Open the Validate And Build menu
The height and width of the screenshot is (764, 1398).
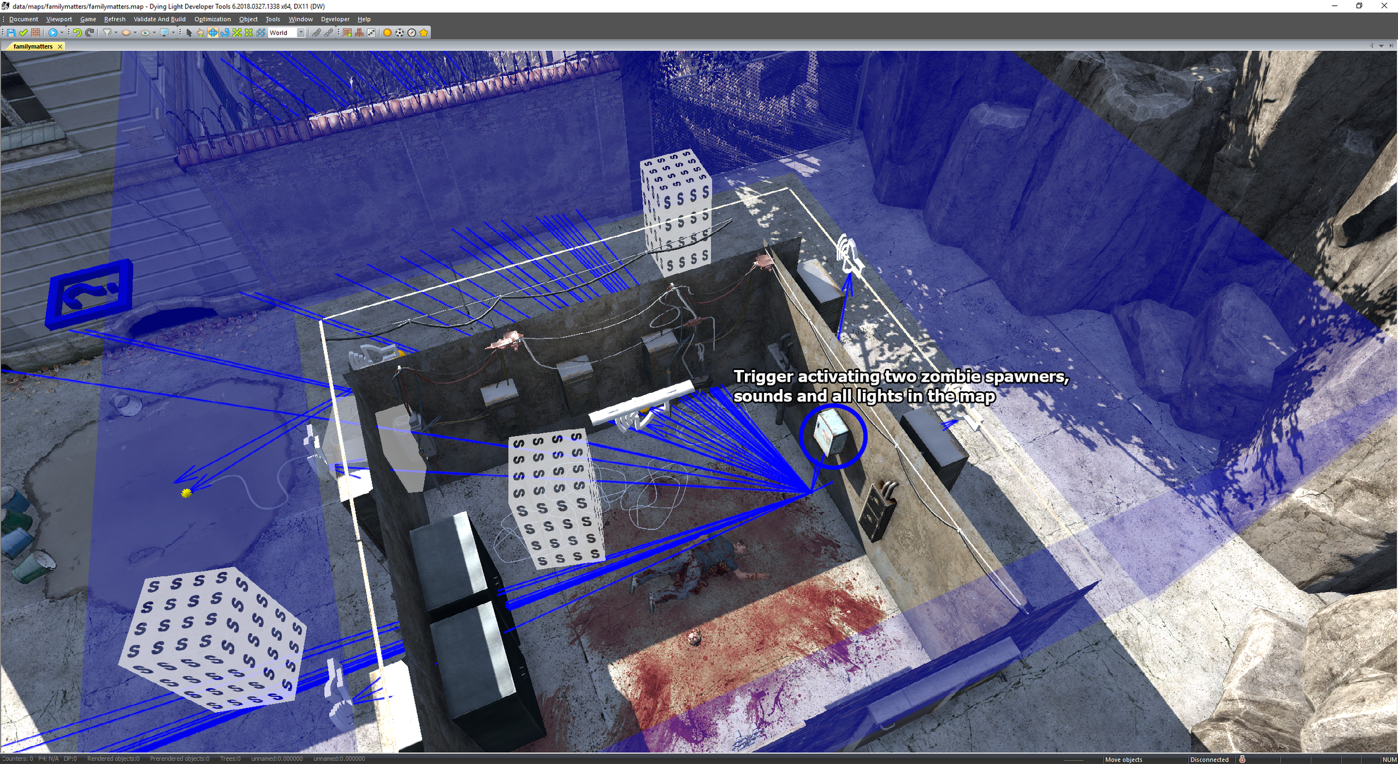pyautogui.click(x=159, y=19)
